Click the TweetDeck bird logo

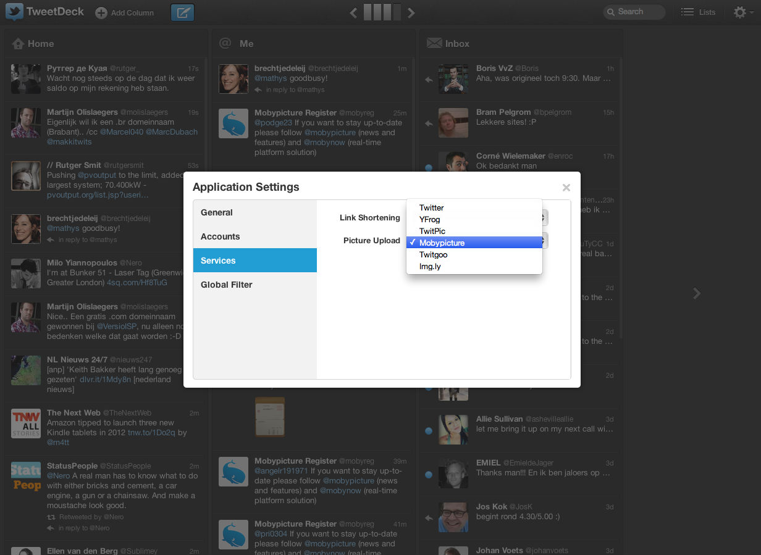[x=15, y=12]
